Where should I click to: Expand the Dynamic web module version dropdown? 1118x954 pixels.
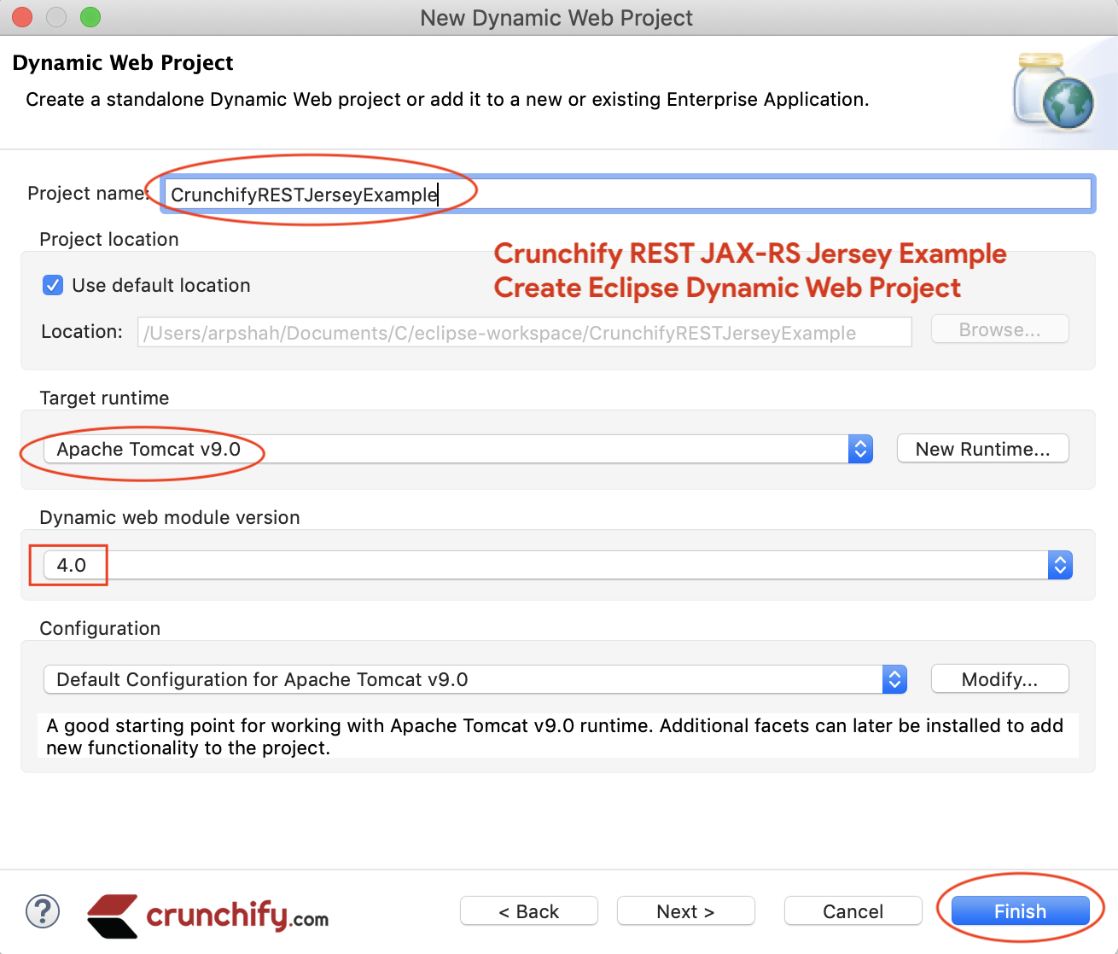(1059, 565)
